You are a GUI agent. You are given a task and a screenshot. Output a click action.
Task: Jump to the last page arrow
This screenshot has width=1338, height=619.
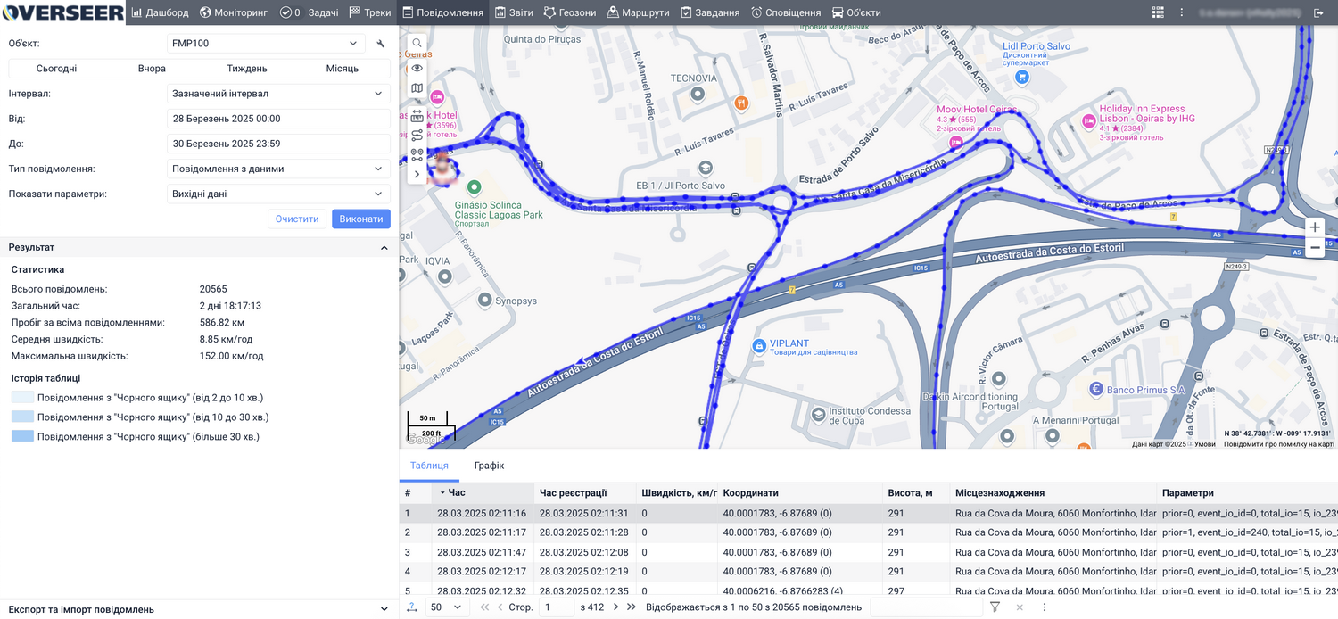(632, 607)
